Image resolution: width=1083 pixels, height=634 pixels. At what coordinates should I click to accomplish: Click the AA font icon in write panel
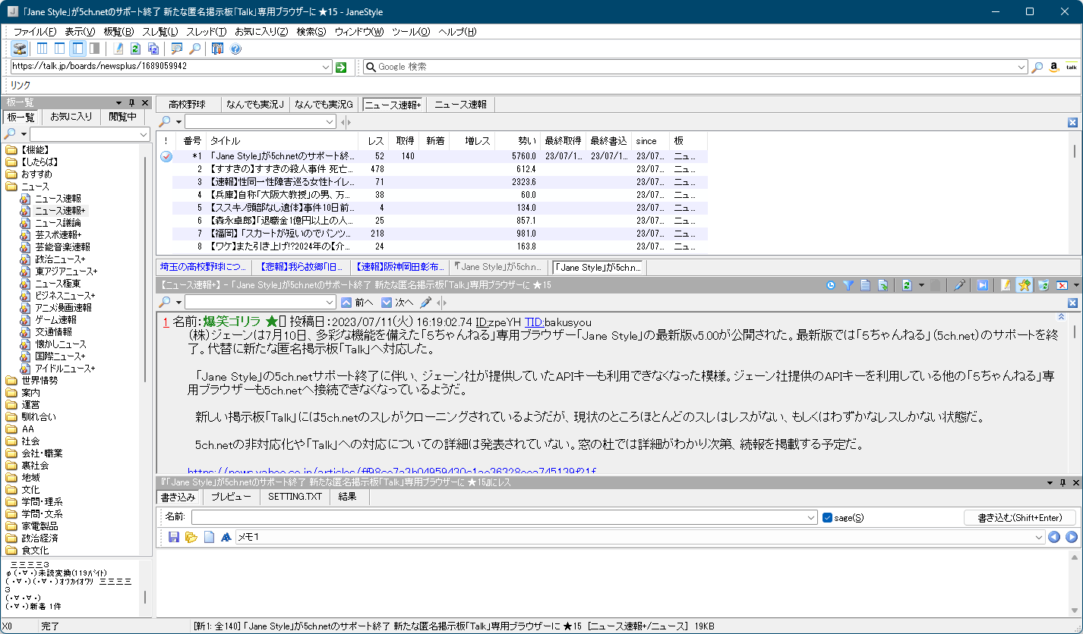pos(226,537)
